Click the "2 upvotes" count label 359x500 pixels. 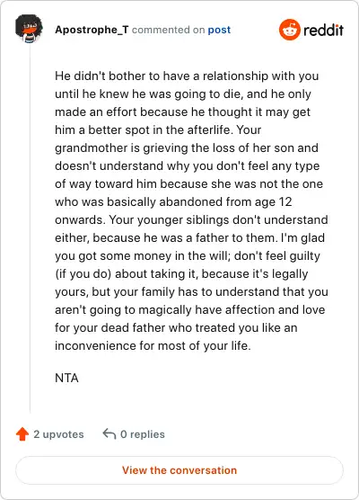pos(58,434)
